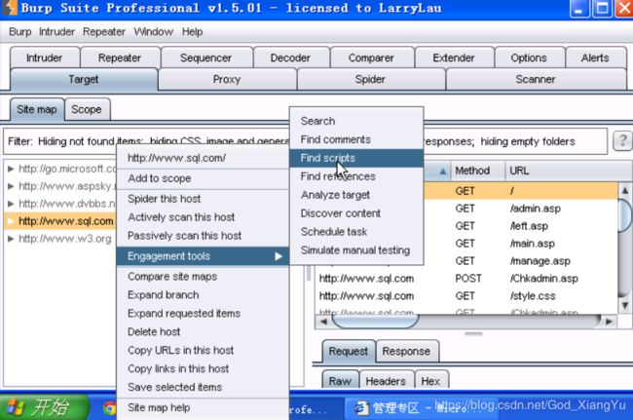
Task: Click the horizontal scrollbar left arrow
Action: tap(323, 322)
